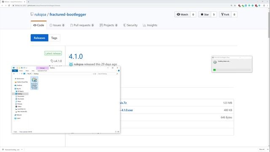Screen dimensions: 270x152
Task: Download the .7z asset file
Action: pos(123,103)
